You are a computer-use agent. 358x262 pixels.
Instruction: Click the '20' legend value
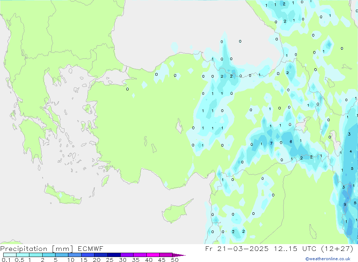(x=97, y=260)
